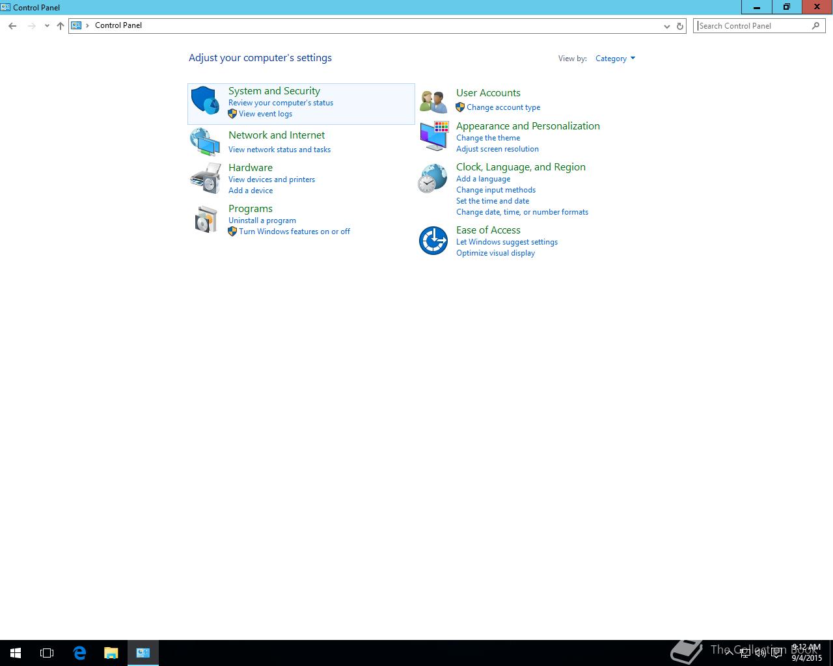The image size is (833, 666).
Task: Click Let Windows suggest settings
Action: click(507, 242)
